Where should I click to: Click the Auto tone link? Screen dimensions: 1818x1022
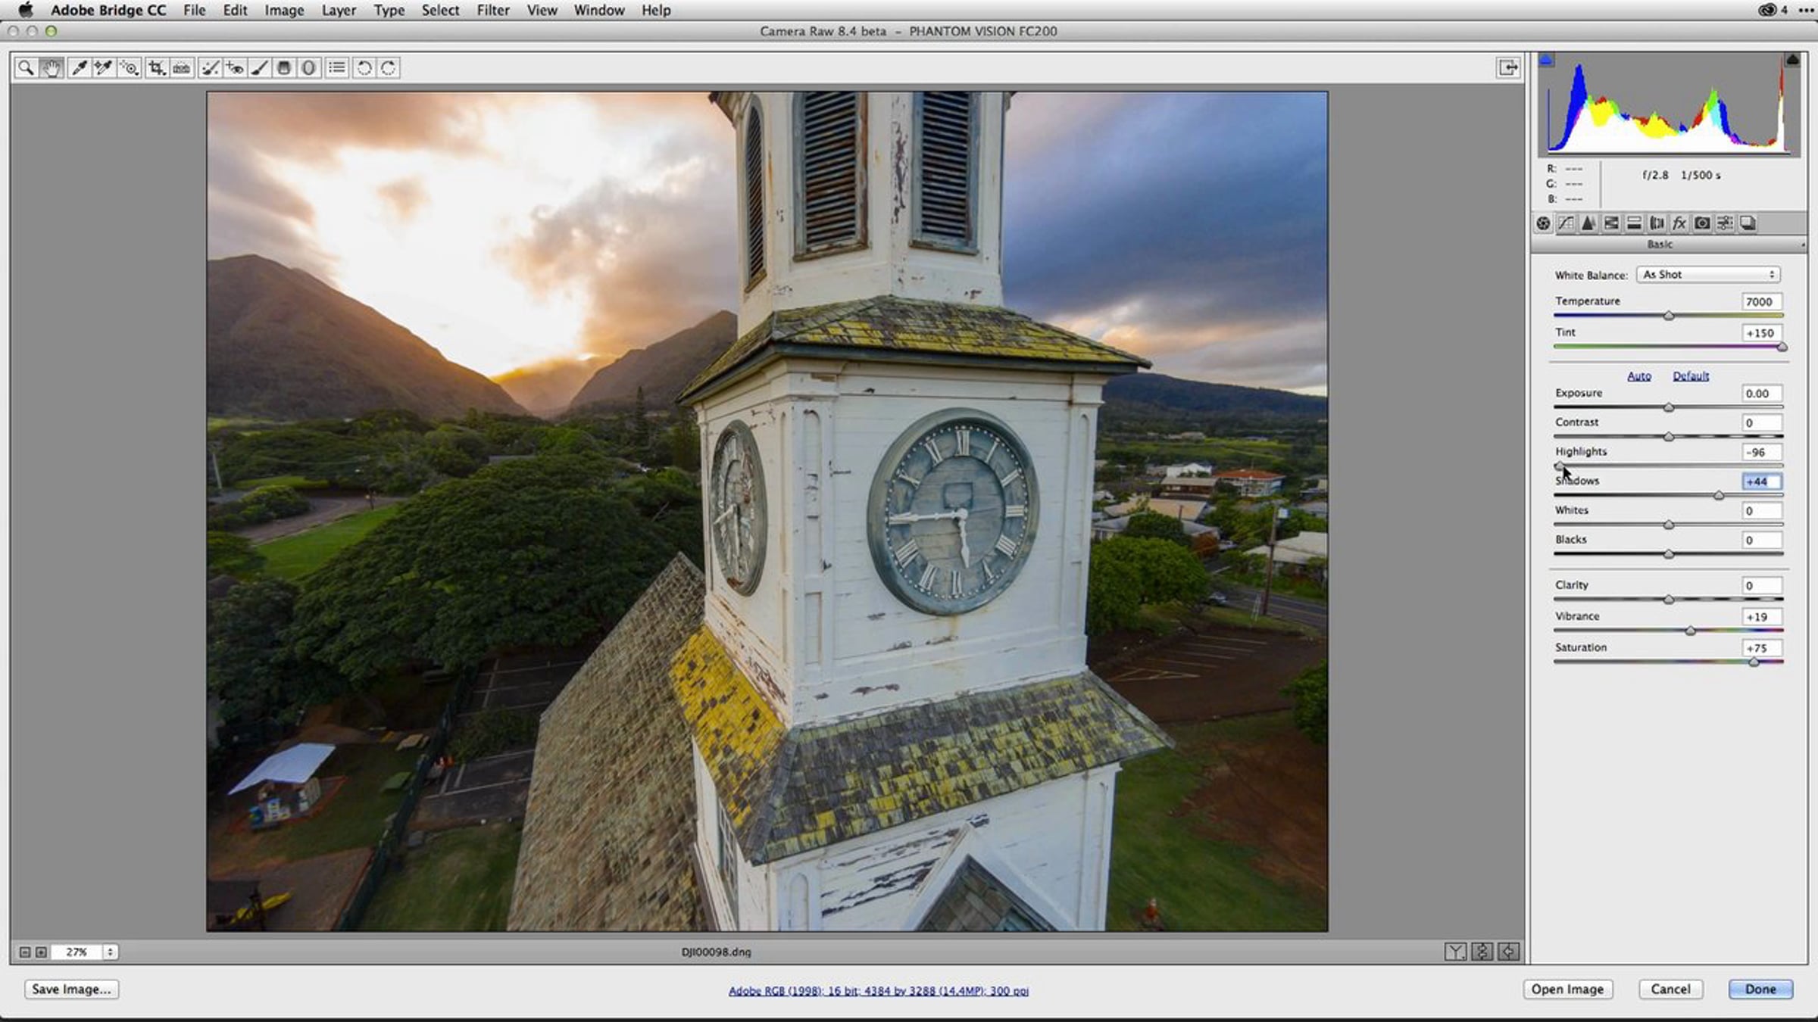point(1638,376)
